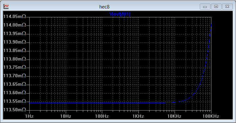Click the 113.70mΩ axis label

click(x=15, y=76)
